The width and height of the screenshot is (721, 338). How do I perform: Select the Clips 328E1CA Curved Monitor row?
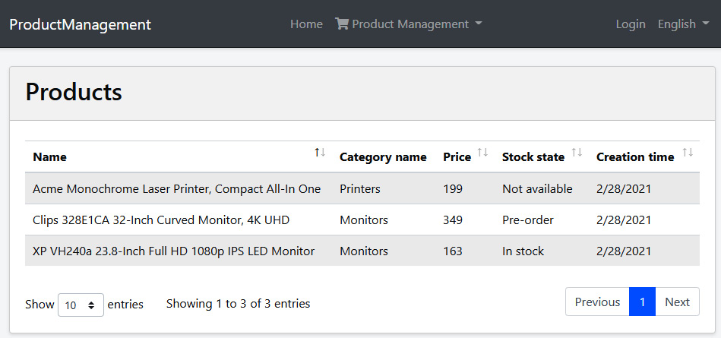(x=362, y=220)
